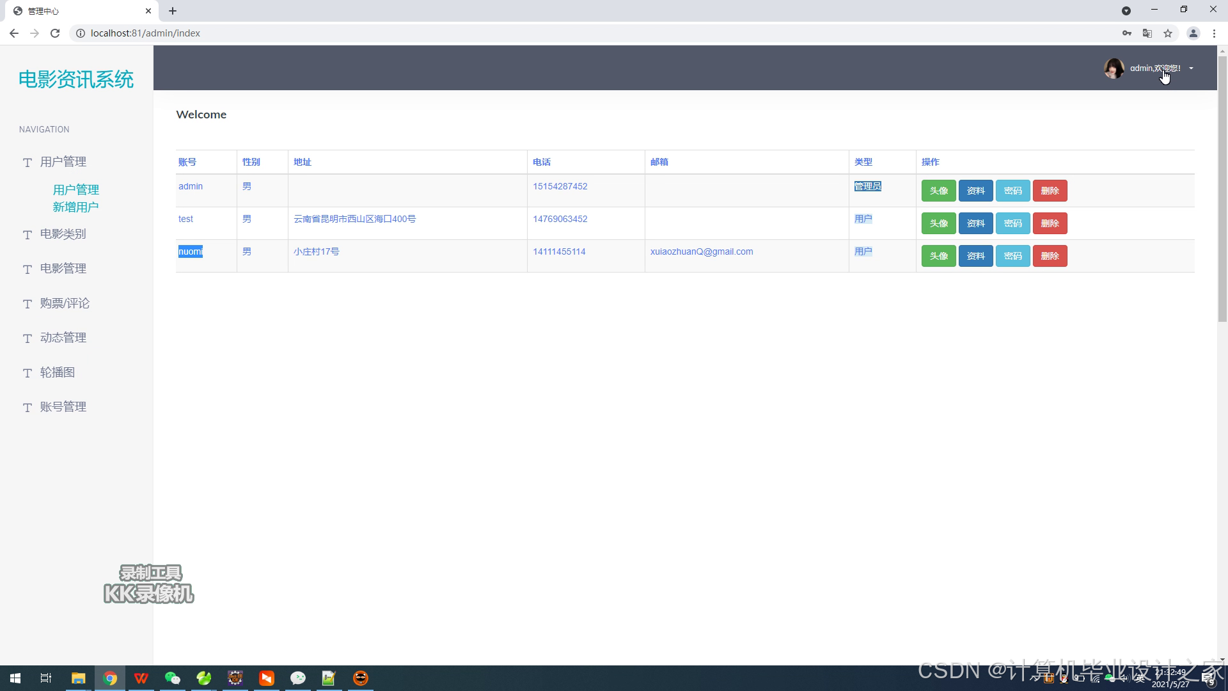Screen dimensions: 1228x691
Task: Click 资料 button for test row
Action: [x=975, y=223]
